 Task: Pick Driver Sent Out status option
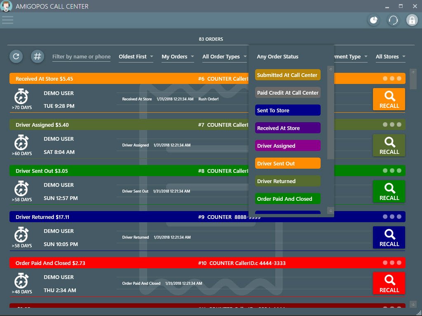(x=288, y=163)
